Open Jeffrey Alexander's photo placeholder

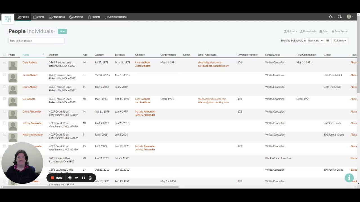(x=13, y=126)
